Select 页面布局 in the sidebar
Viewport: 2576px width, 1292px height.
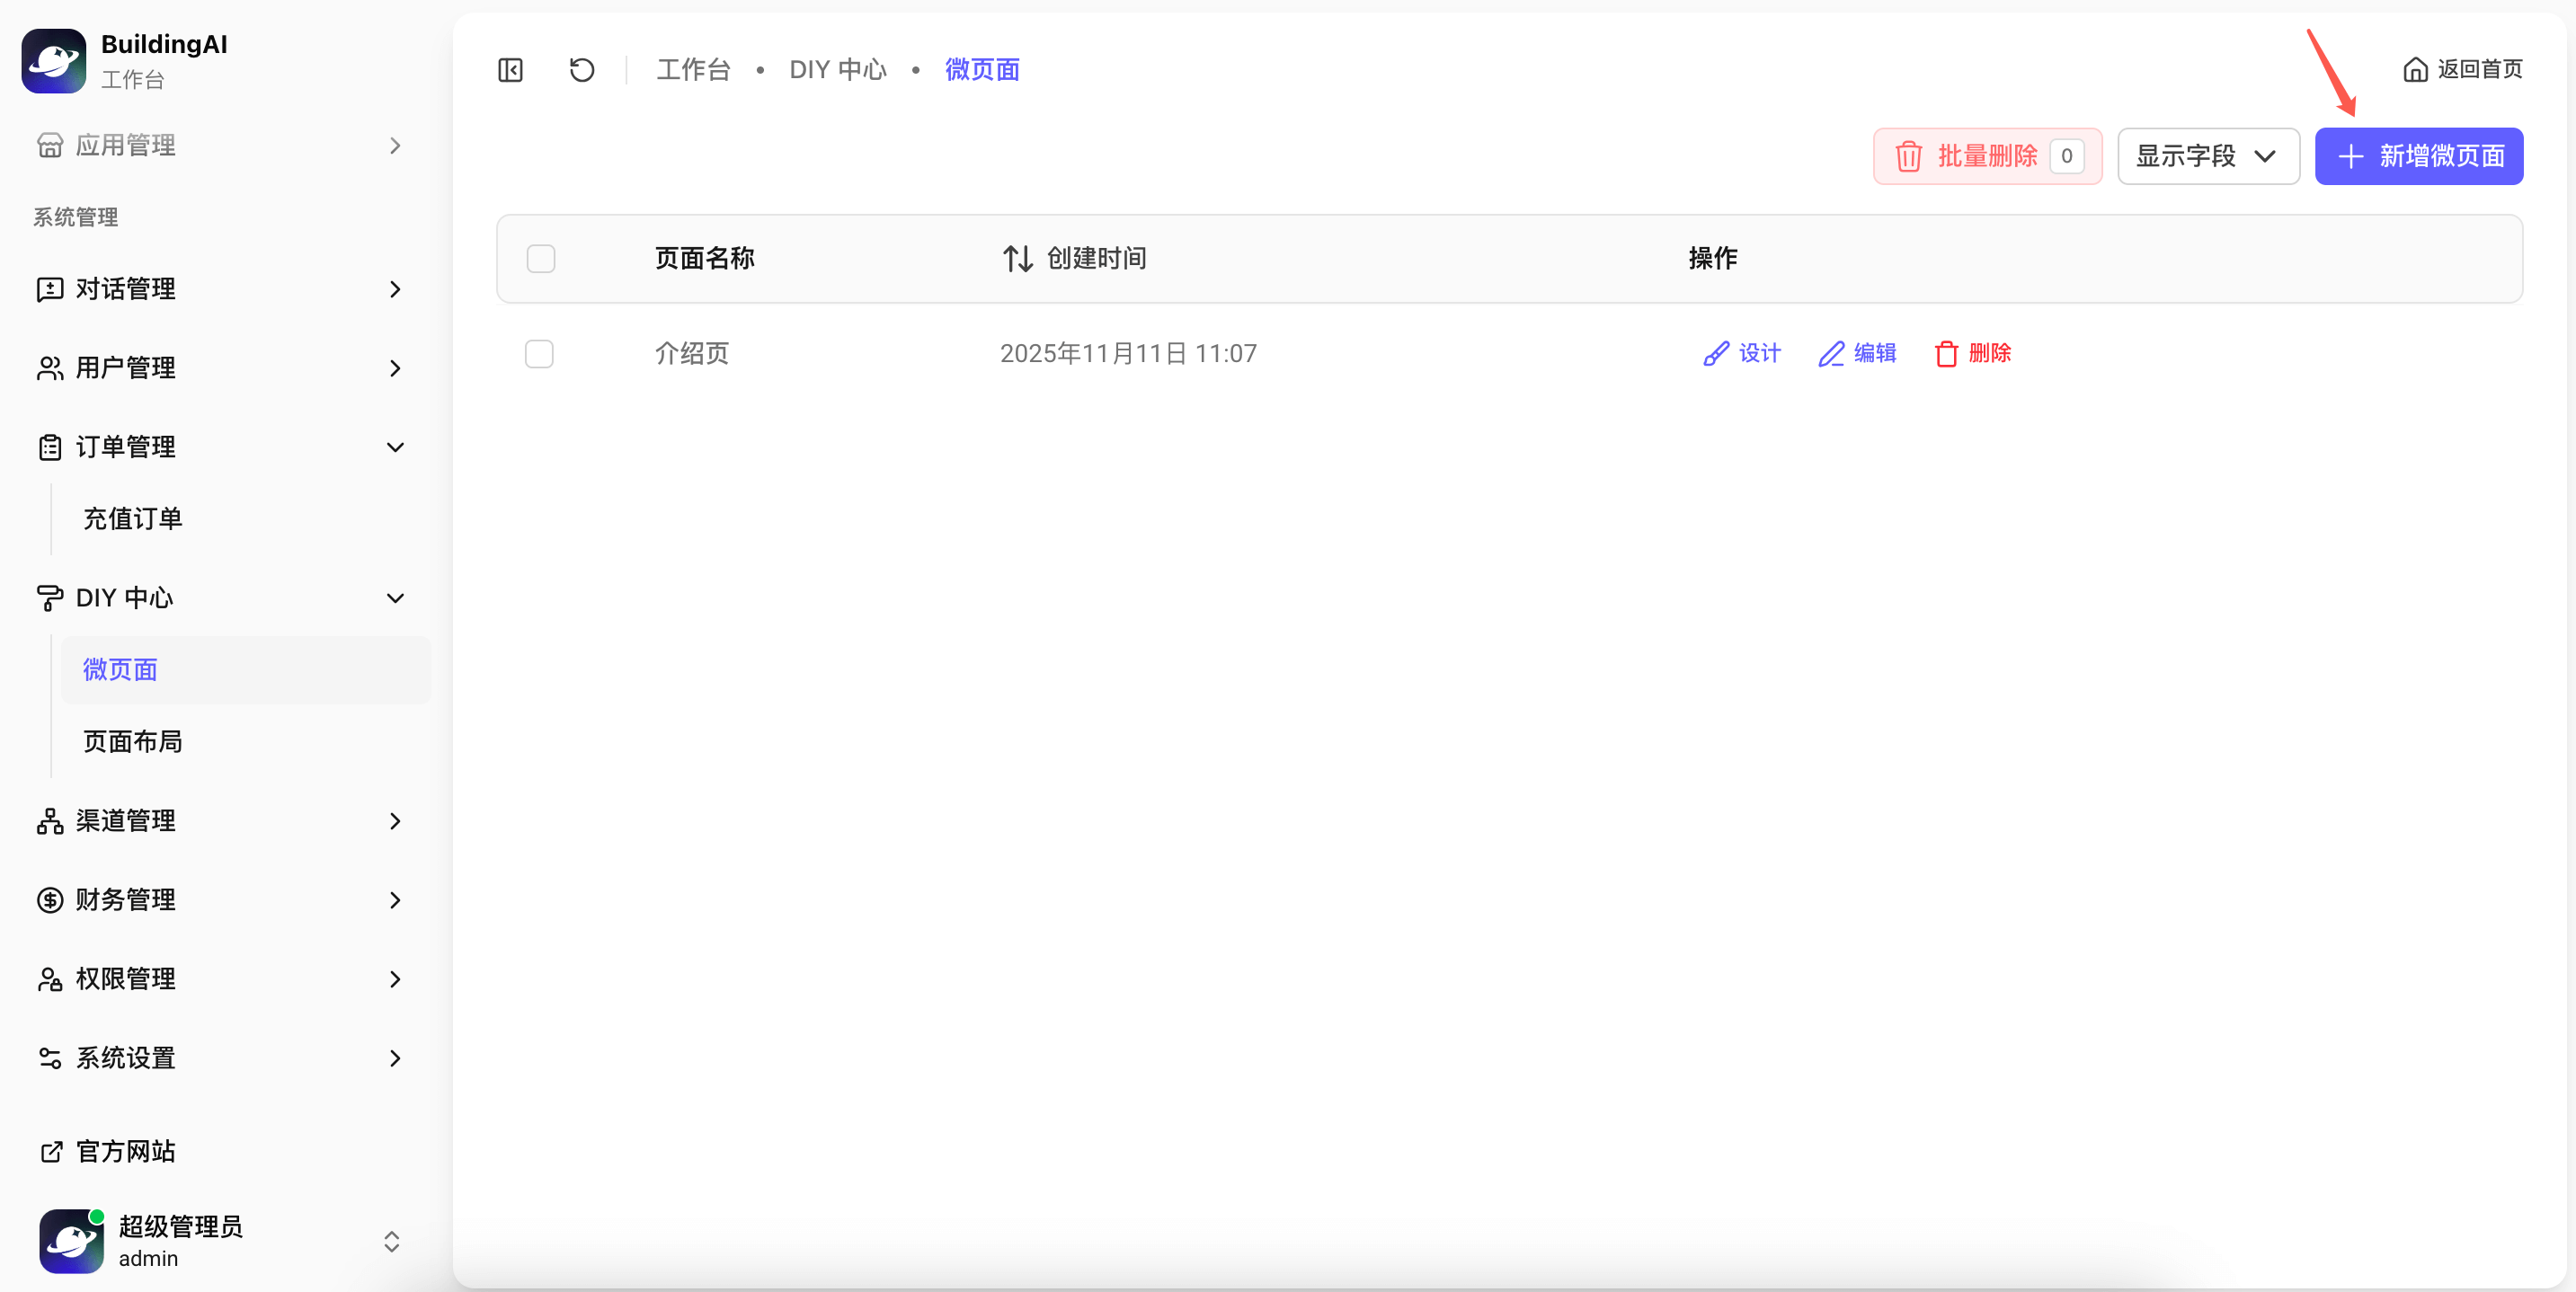click(x=133, y=741)
